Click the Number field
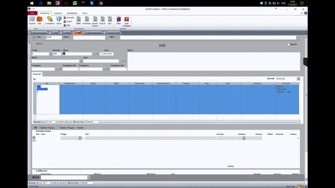This screenshot has width=335, height=188. [x=57, y=54]
